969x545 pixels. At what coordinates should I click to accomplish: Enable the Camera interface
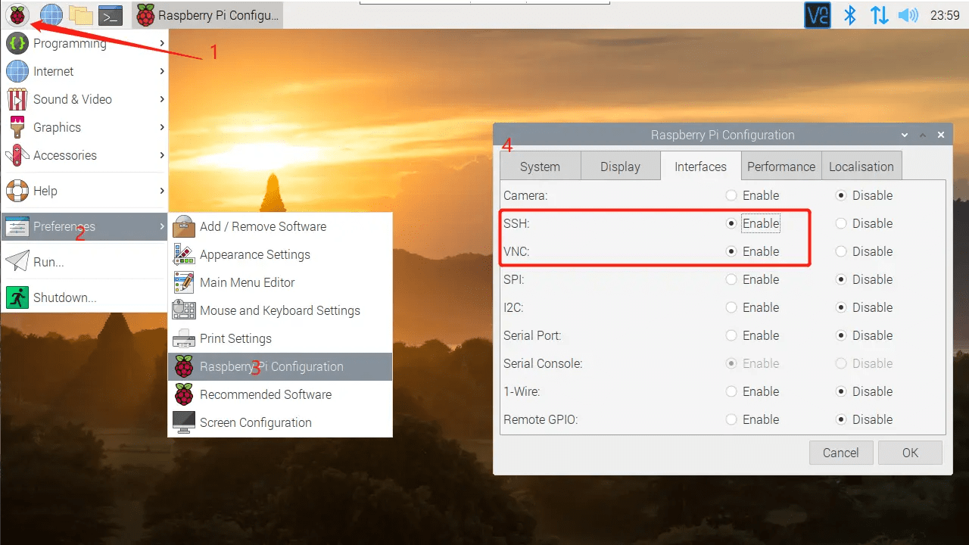[x=731, y=195]
